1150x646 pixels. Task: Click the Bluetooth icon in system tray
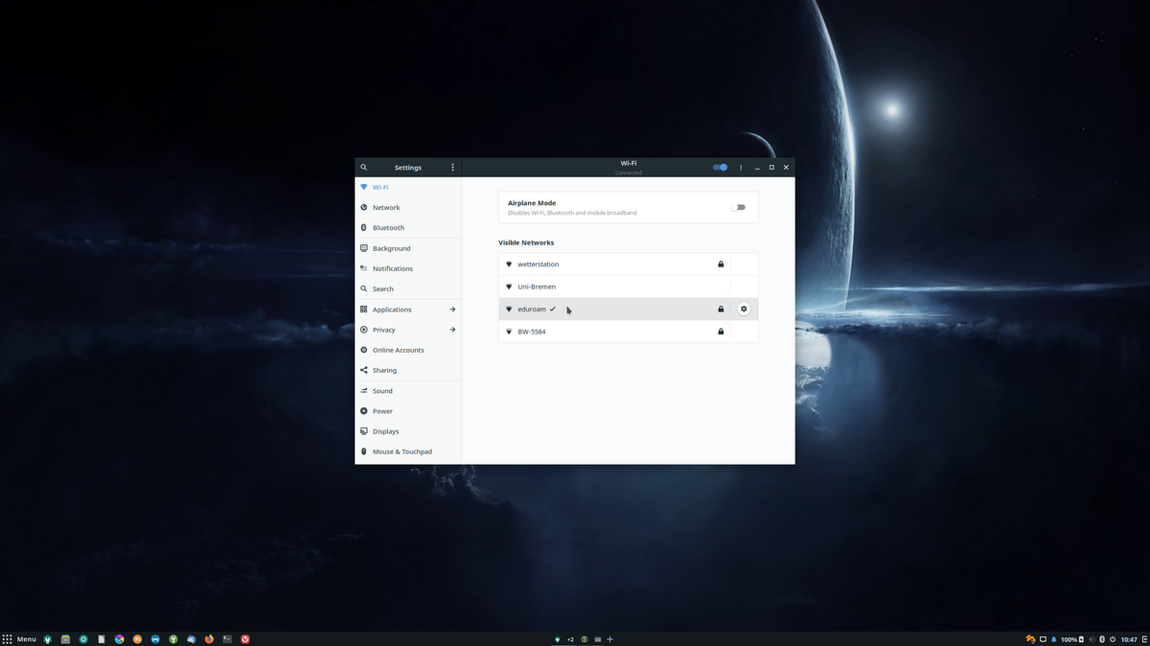click(1102, 639)
